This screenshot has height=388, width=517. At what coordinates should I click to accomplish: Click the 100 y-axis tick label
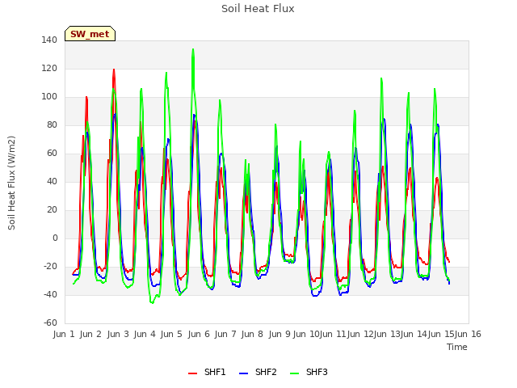click(x=49, y=97)
